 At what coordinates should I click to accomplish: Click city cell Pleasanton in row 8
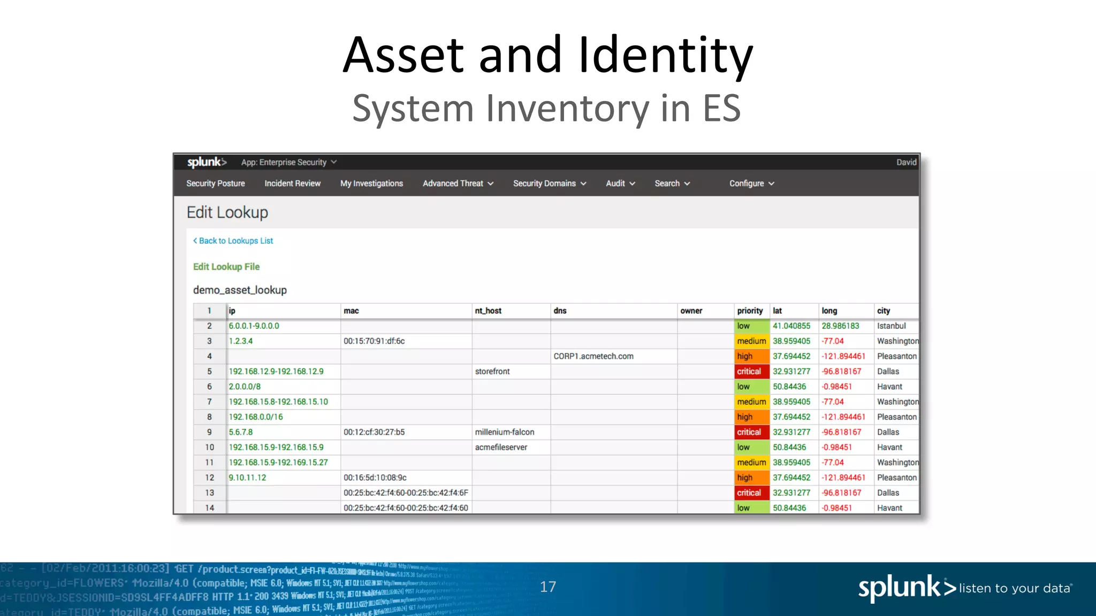click(896, 417)
